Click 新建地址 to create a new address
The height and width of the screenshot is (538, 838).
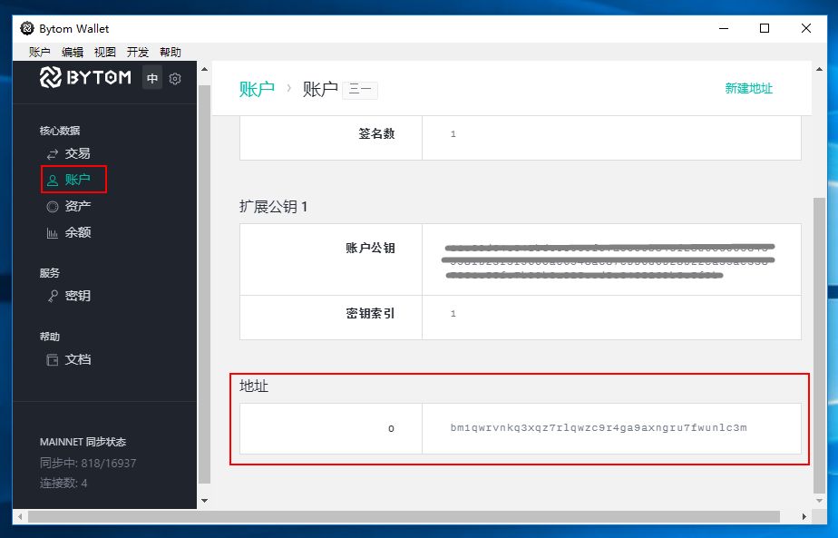tap(749, 88)
